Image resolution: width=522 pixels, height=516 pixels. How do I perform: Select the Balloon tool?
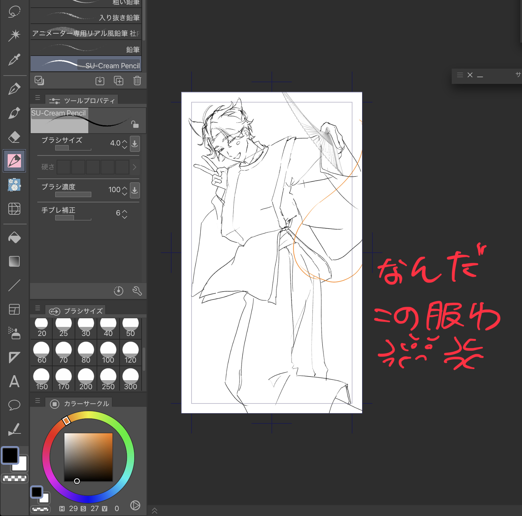(x=14, y=405)
